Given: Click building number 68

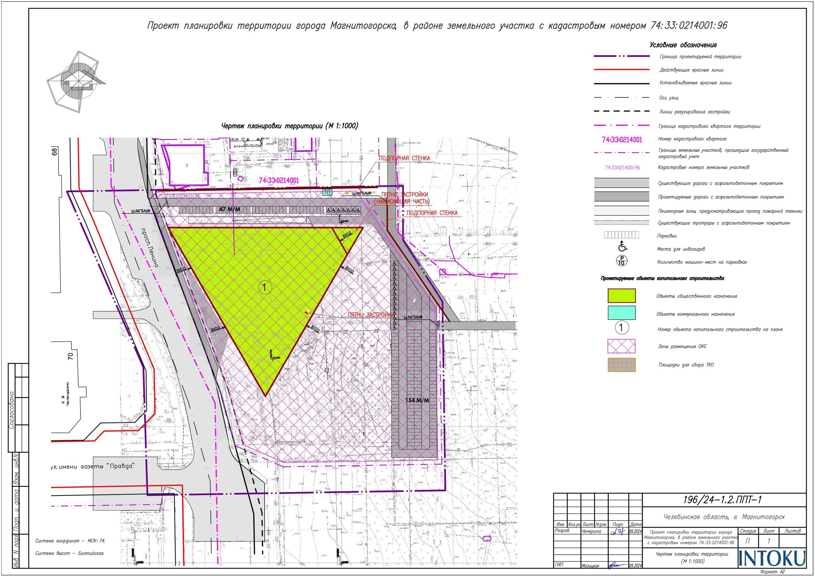Looking at the screenshot, I should pyautogui.click(x=54, y=152).
